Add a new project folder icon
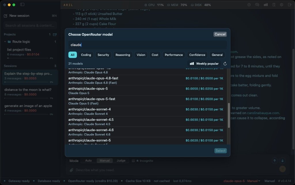The width and height of the screenshot is (295, 185). (55, 35)
